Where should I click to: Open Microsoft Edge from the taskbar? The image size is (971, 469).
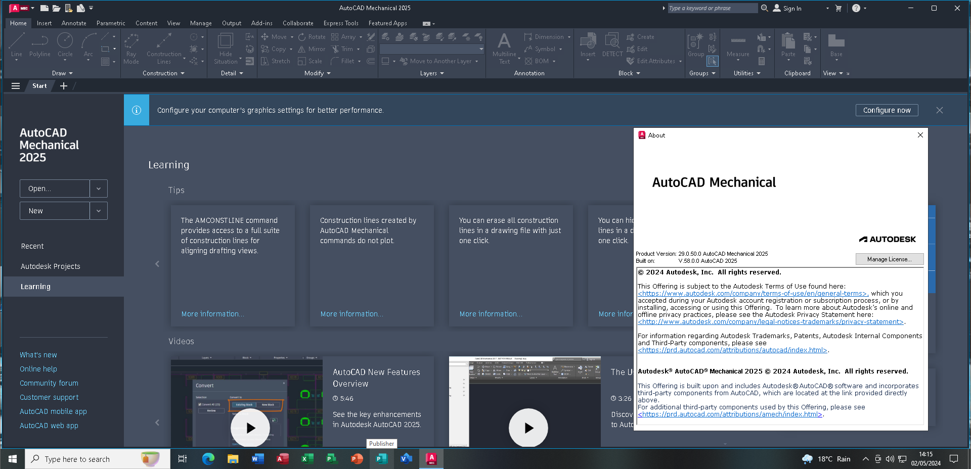pyautogui.click(x=208, y=459)
